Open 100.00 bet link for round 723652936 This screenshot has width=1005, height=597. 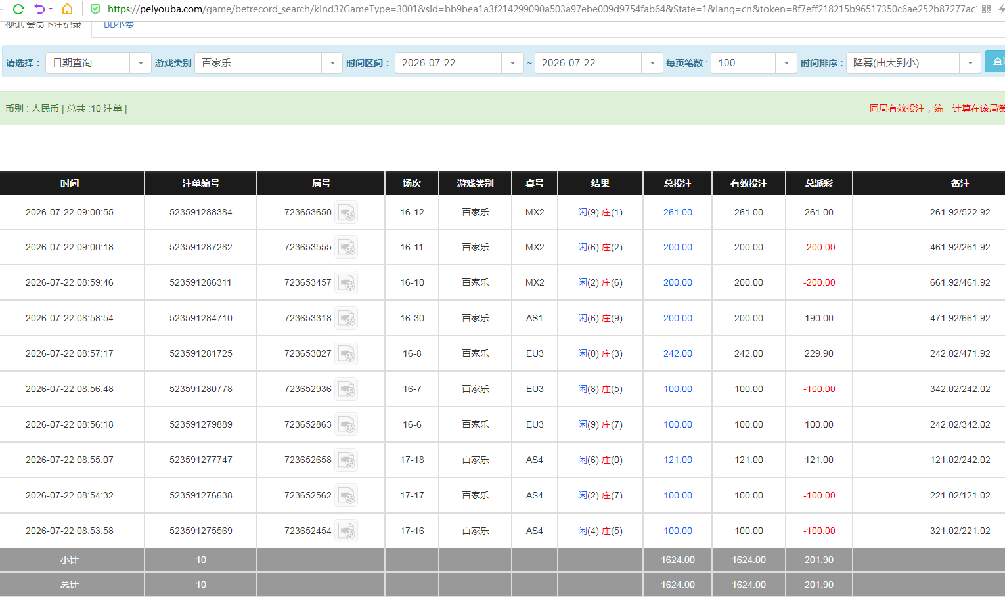678,389
